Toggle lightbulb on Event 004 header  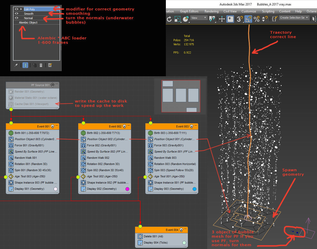point(181,230)
